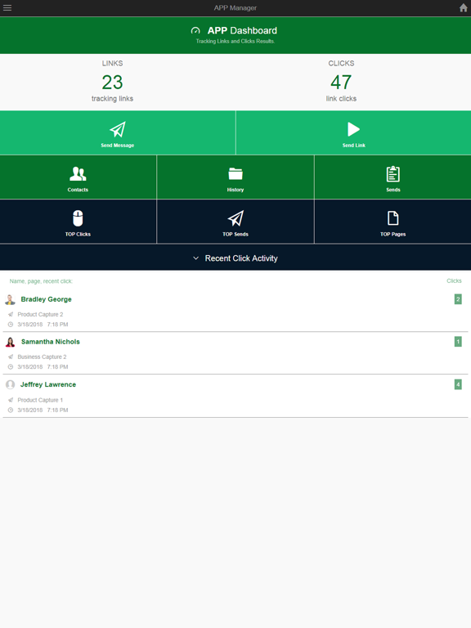Open Contacts people icon
The image size is (471, 628).
(x=78, y=174)
